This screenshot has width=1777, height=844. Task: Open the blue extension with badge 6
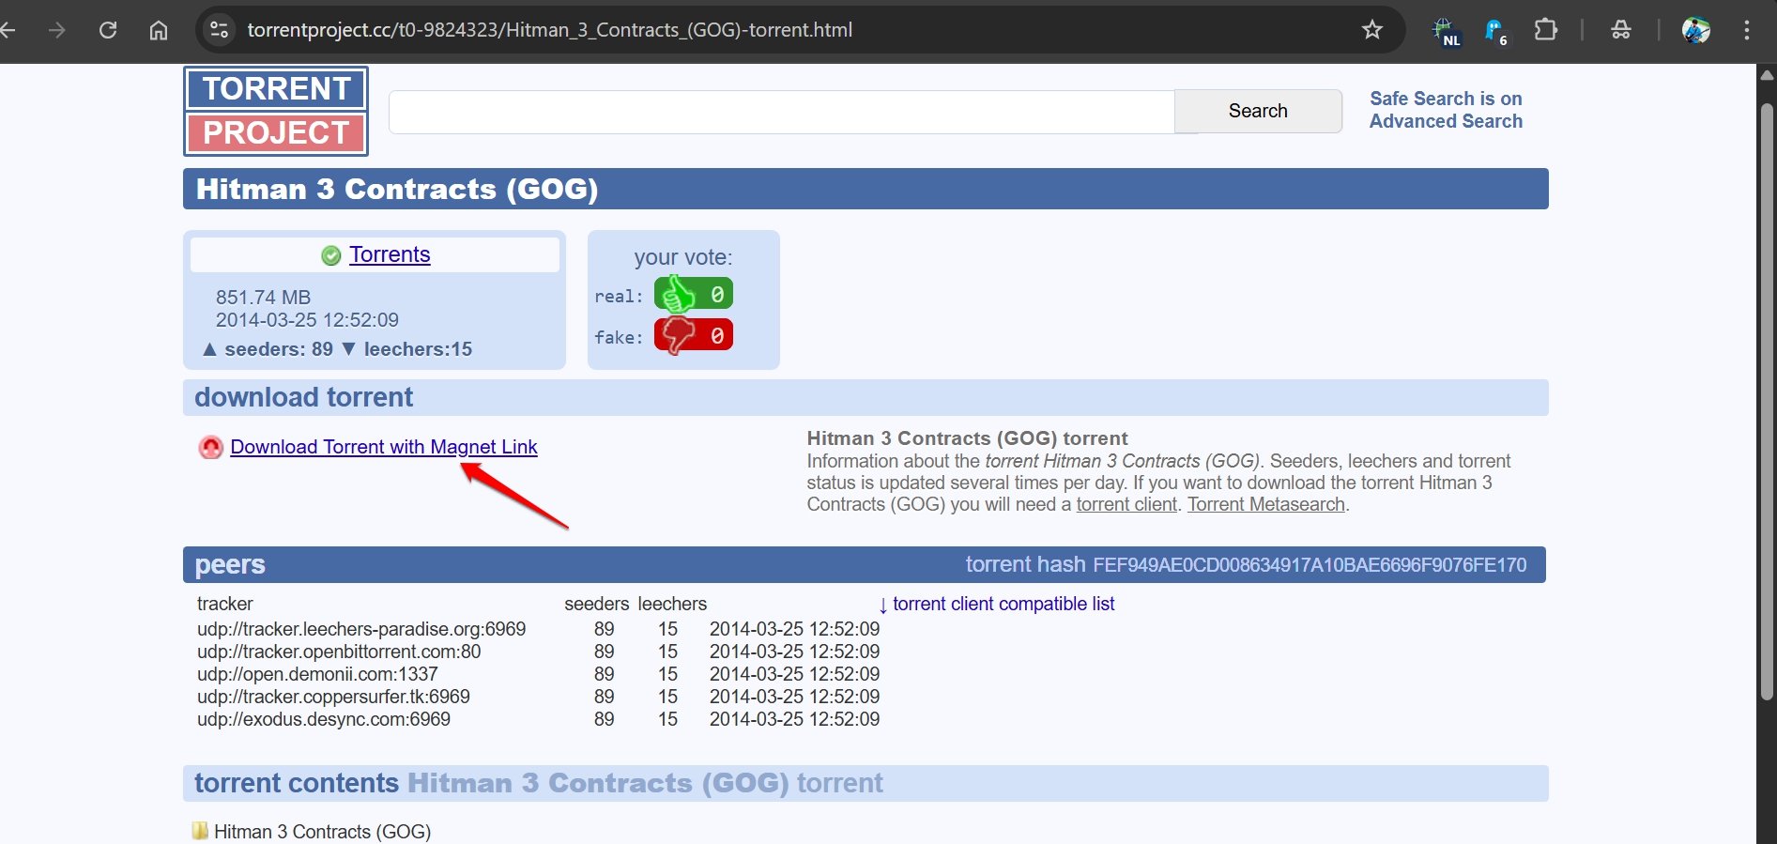click(x=1495, y=31)
